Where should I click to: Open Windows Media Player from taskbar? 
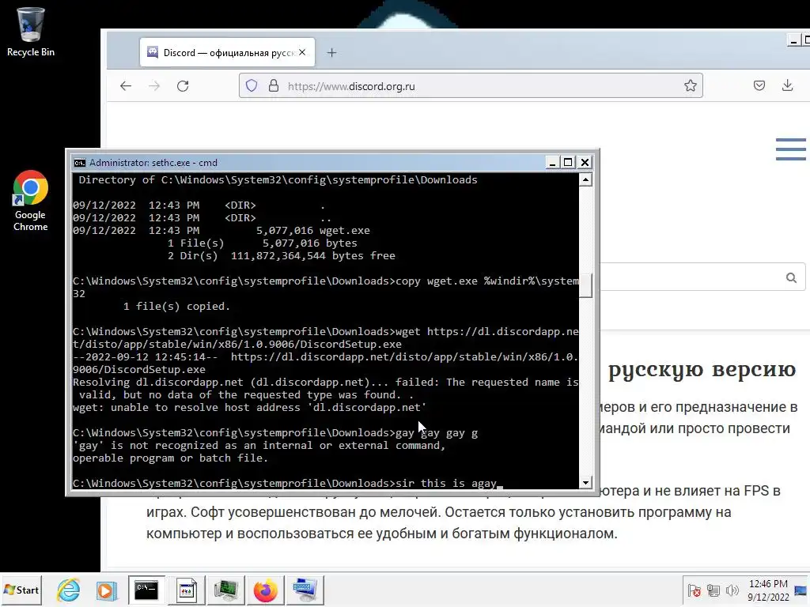[x=107, y=590]
